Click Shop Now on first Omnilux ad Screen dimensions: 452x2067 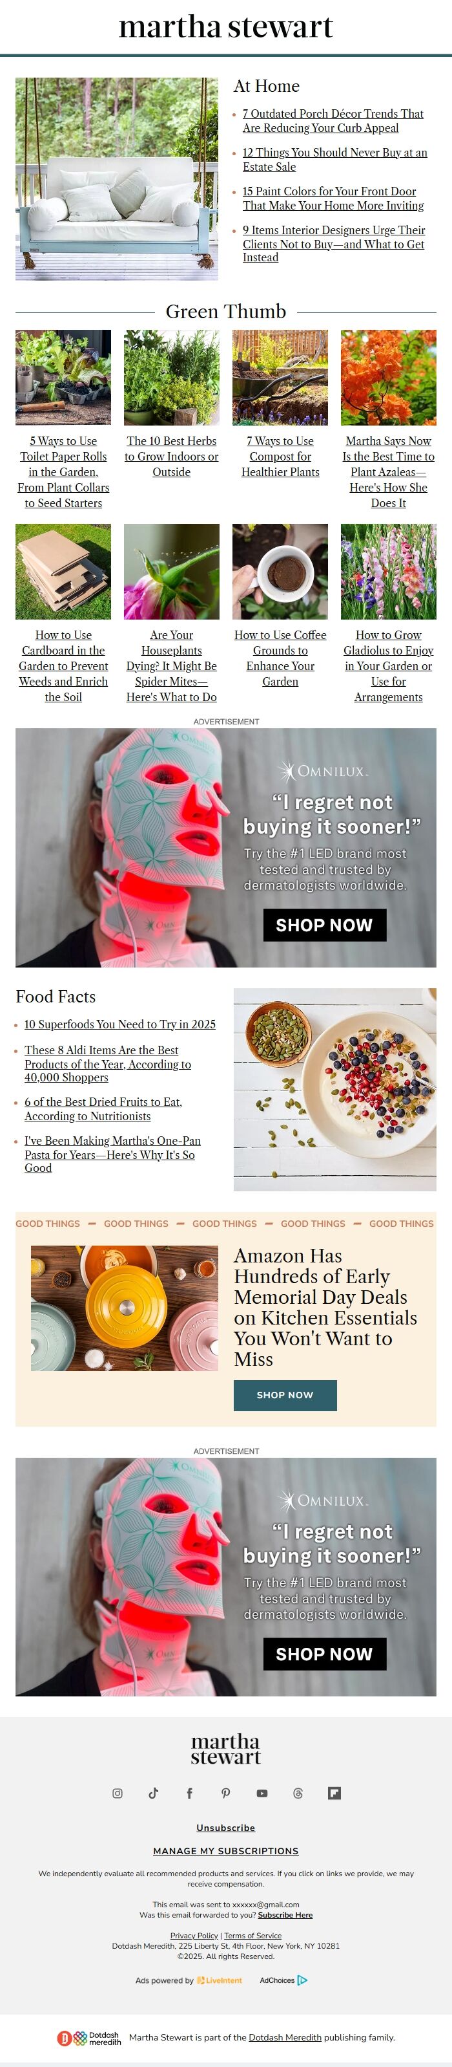(x=325, y=925)
